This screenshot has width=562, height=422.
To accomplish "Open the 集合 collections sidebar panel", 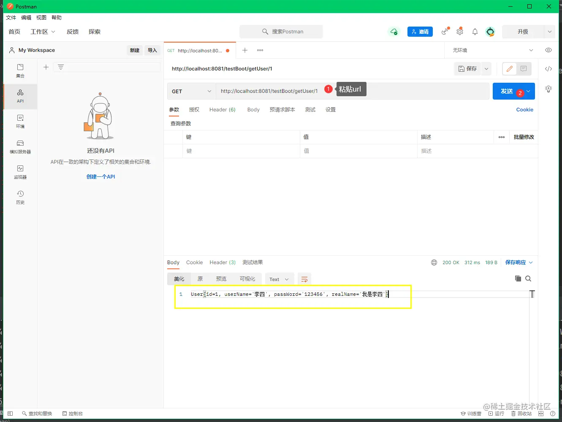I will 20,71.
